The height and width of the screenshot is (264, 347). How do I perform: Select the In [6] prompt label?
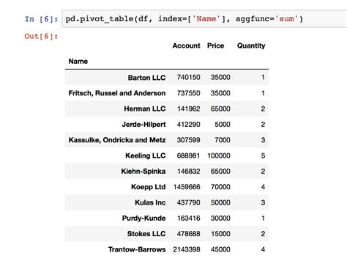pyautogui.click(x=41, y=19)
